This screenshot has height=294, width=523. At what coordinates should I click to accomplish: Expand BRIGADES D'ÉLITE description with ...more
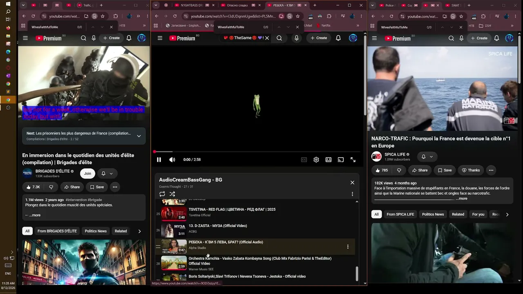coord(34,215)
